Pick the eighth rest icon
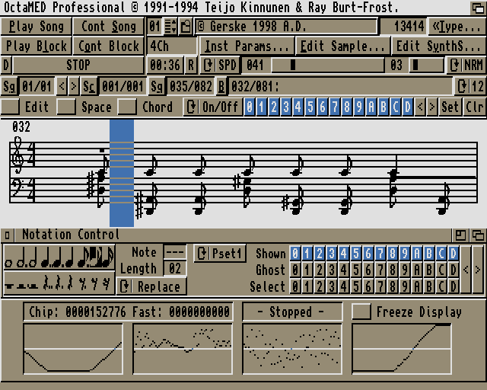Image resolution: width=487 pixels, height=390 pixels. click(x=94, y=284)
